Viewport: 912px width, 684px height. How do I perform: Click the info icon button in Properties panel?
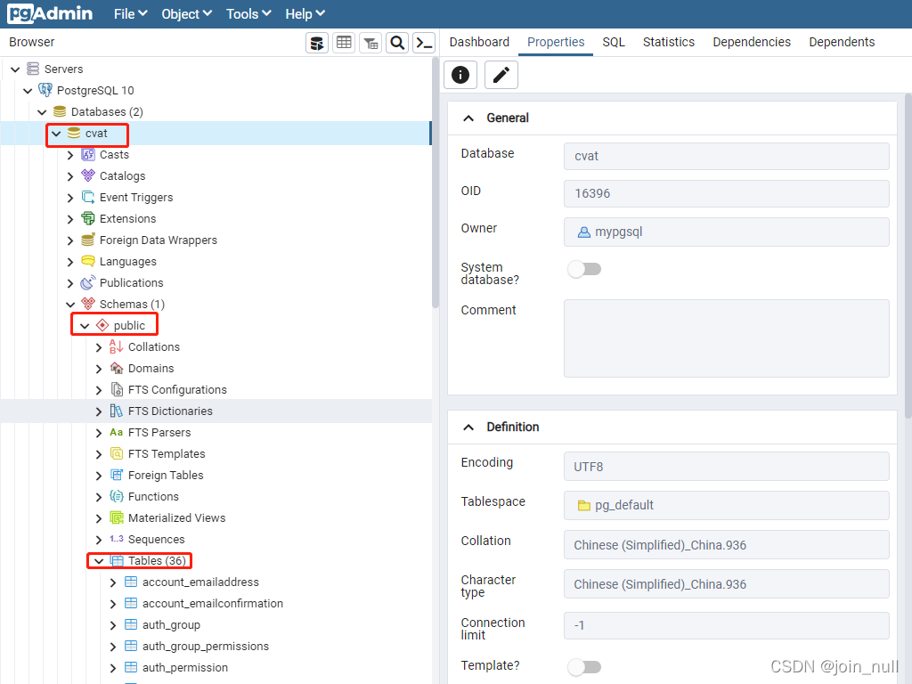tap(460, 75)
